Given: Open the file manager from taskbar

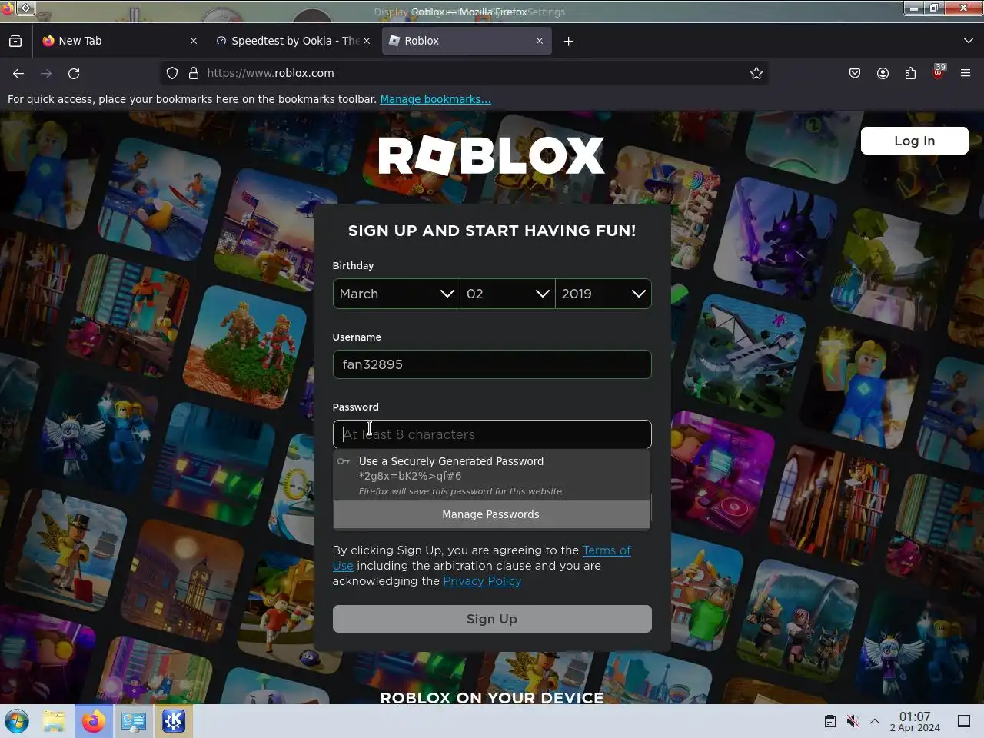Looking at the screenshot, I should pos(54,721).
